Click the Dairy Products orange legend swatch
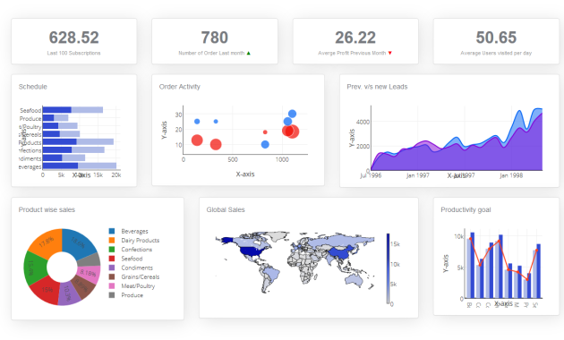 [x=112, y=240]
